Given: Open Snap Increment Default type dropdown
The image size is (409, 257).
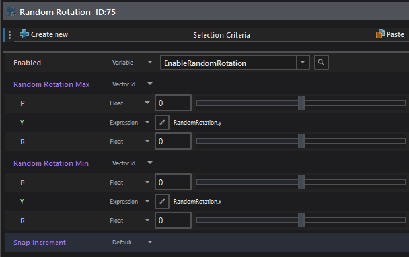Looking at the screenshot, I should (150, 243).
